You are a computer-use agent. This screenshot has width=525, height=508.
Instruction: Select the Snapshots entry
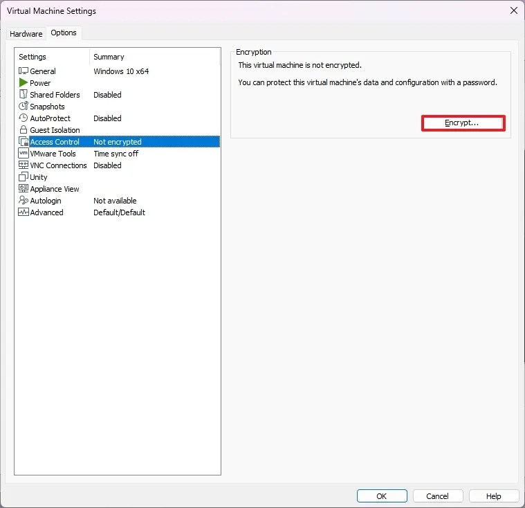(47, 107)
